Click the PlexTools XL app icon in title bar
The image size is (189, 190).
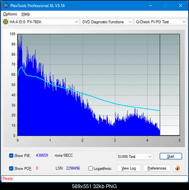(x=6, y=6)
